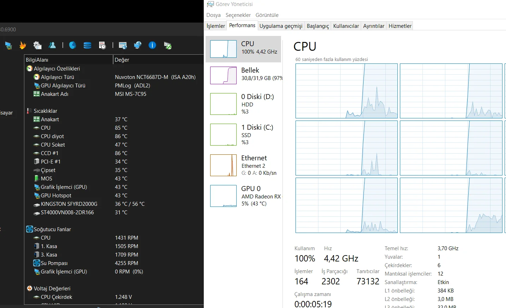
Task: Select the Performans tab
Action: pos(242,25)
